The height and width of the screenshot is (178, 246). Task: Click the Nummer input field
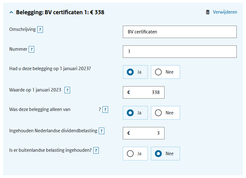[180, 52]
